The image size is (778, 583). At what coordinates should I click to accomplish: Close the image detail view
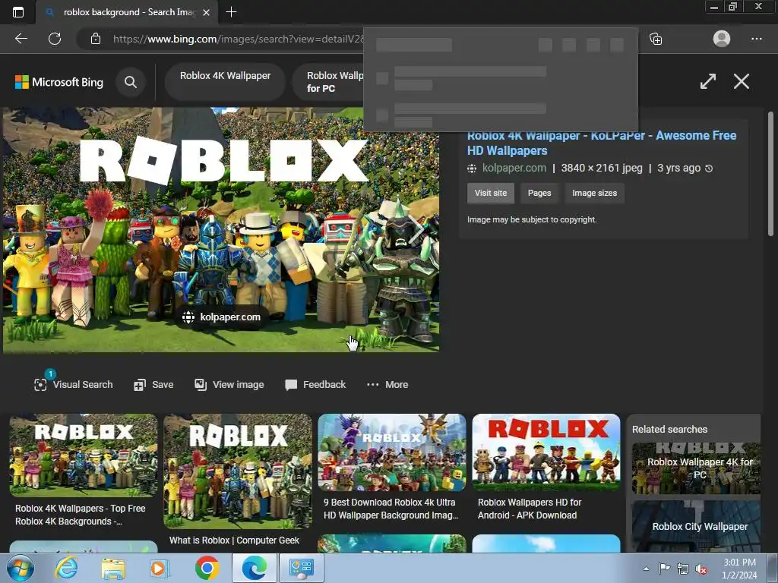pyautogui.click(x=742, y=81)
